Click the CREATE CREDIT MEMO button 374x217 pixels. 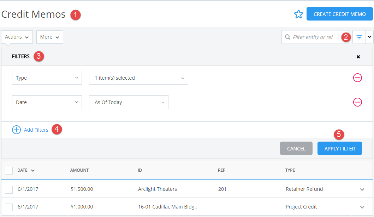(340, 14)
